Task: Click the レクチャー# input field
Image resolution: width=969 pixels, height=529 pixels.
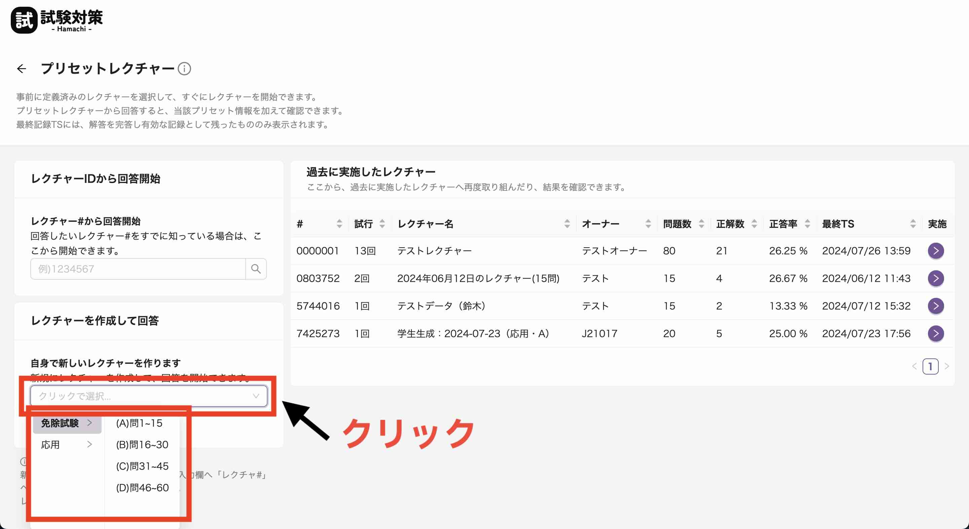Action: 138,269
